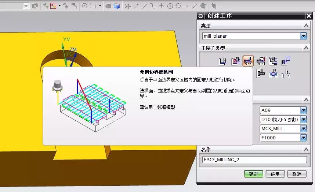Select the Planar Mill subtype icon
The width and height of the screenshot is (315, 192).
pyautogui.click(x=273, y=61)
